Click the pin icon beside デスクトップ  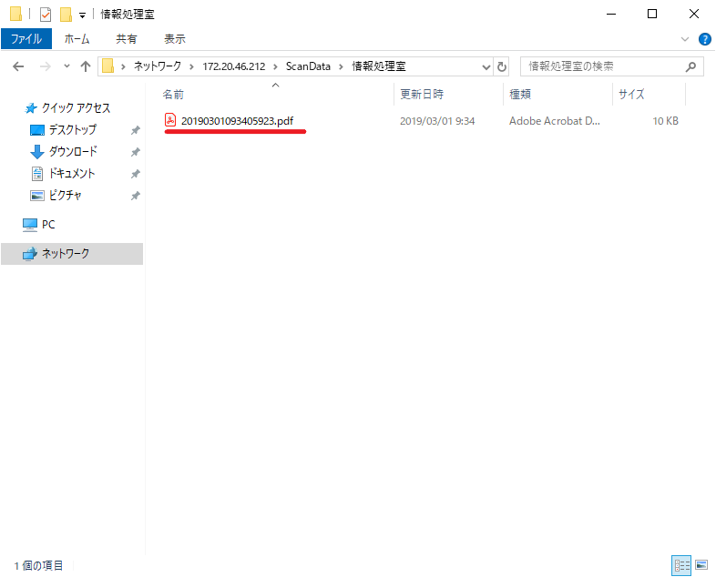135,130
